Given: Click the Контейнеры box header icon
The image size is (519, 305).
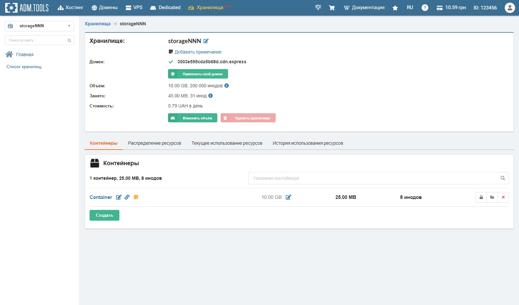Looking at the screenshot, I should (95, 163).
